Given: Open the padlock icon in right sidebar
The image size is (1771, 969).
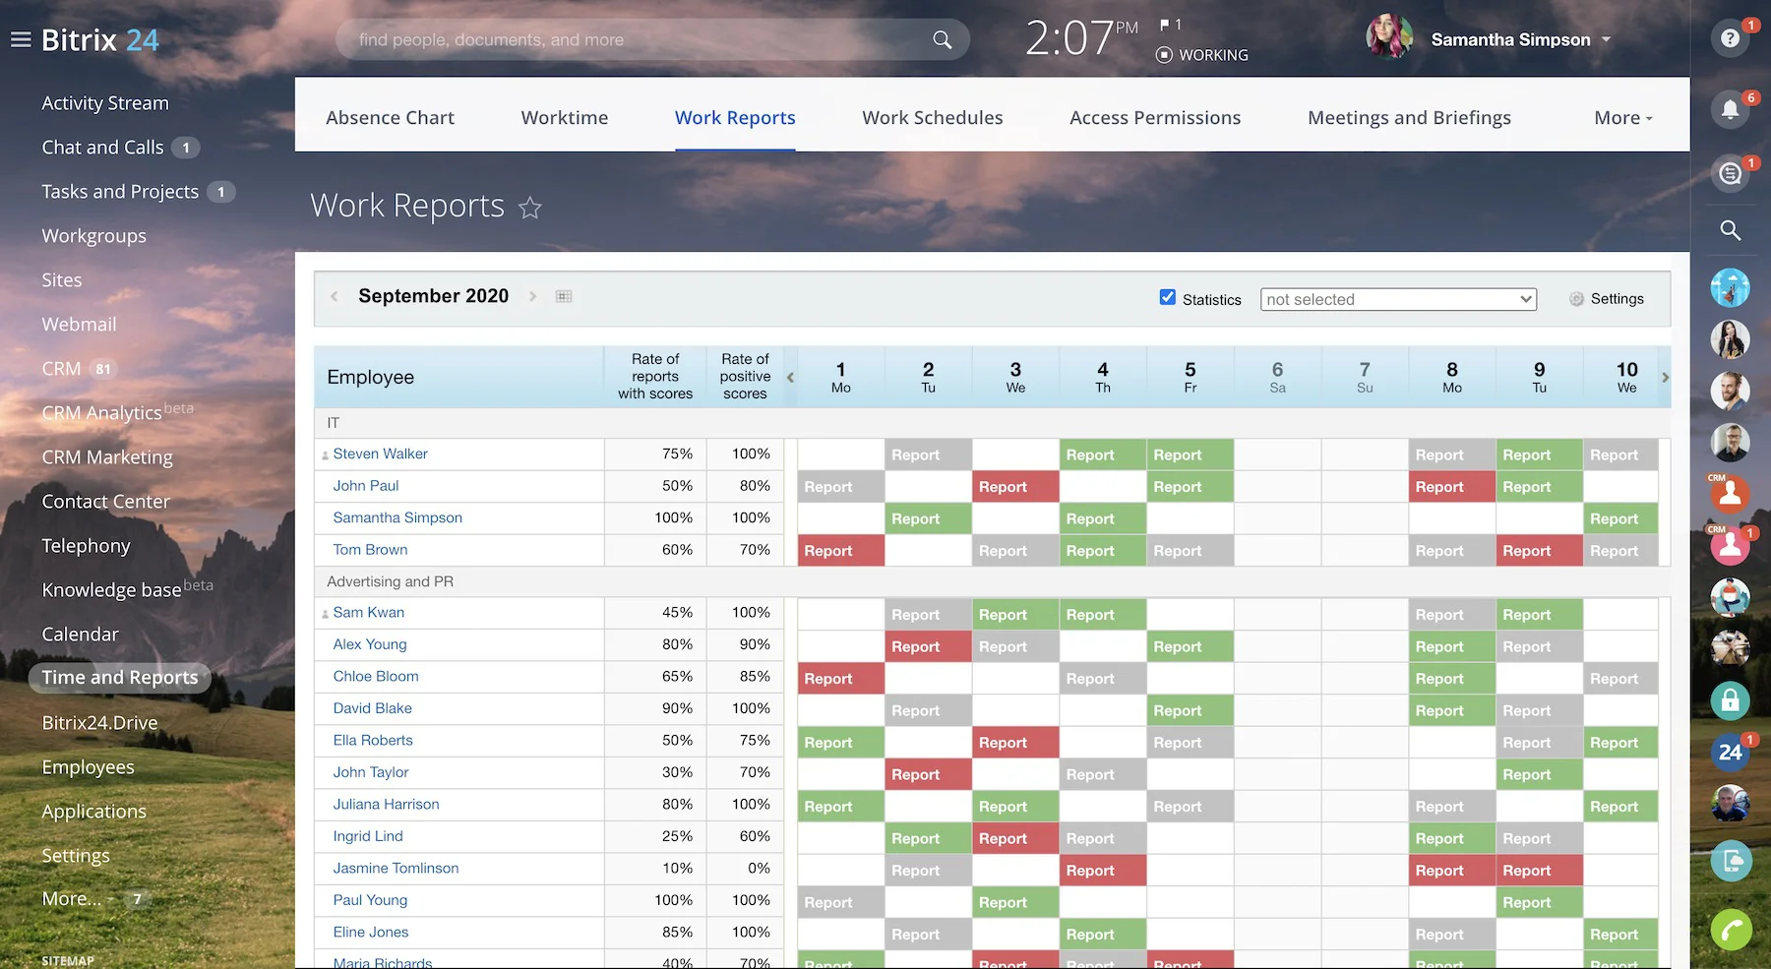Looking at the screenshot, I should [1730, 700].
